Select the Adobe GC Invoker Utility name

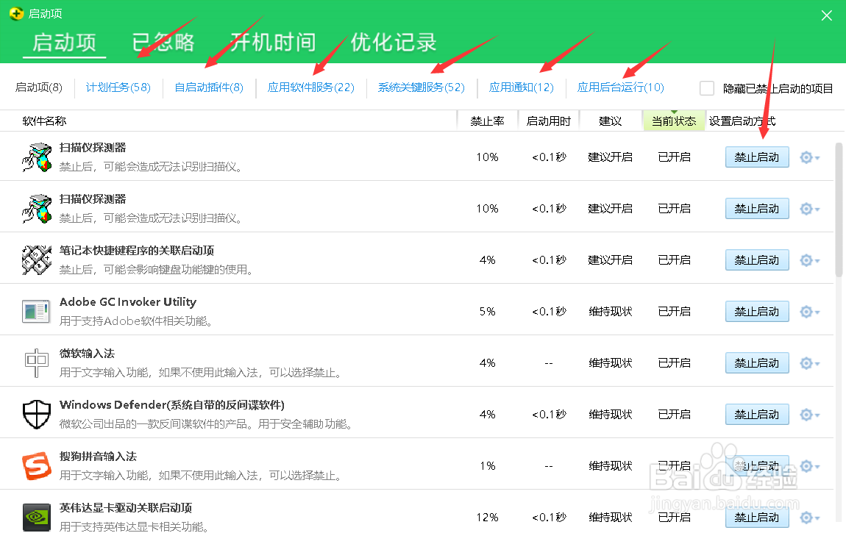pyautogui.click(x=128, y=302)
